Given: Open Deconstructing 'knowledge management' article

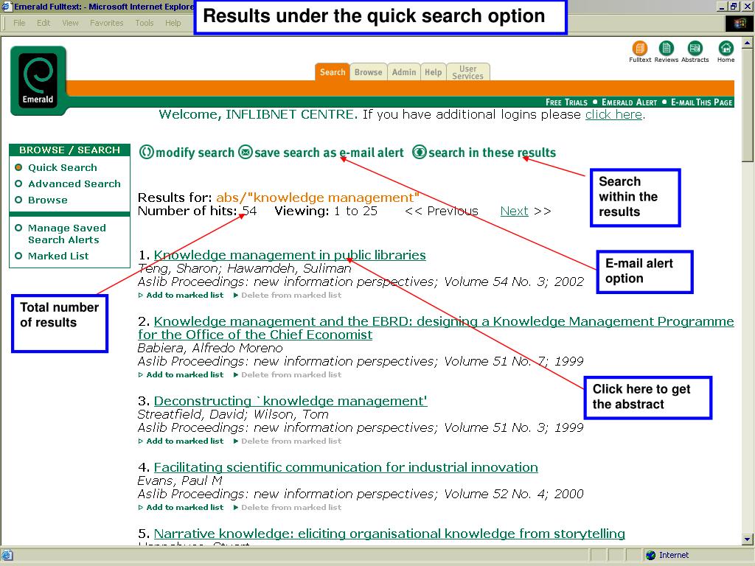Looking at the screenshot, I should tap(290, 401).
